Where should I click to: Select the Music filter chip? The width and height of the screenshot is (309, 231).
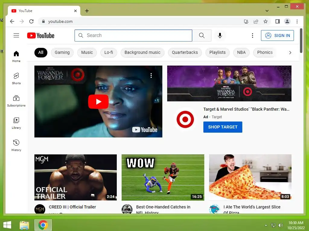[87, 52]
